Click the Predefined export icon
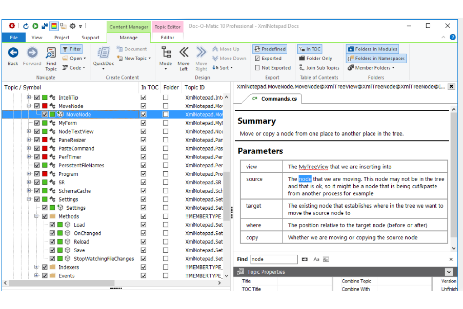463x309 pixels. pos(269,49)
